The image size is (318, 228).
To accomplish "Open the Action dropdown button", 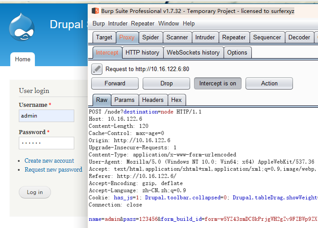I will coord(269,83).
